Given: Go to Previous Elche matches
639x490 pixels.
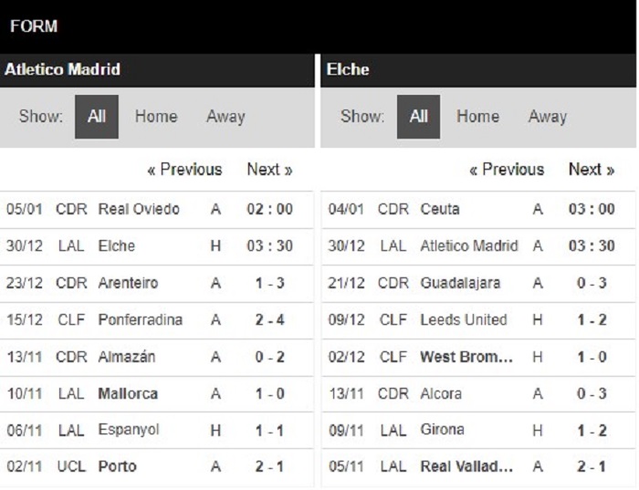Looking at the screenshot, I should point(507,170).
